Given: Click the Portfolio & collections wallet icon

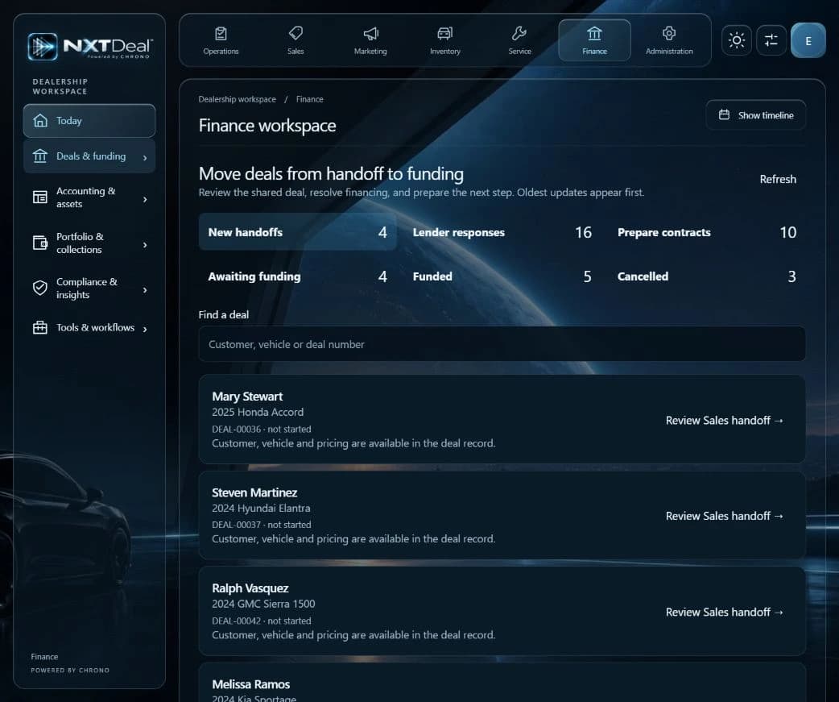Looking at the screenshot, I should (x=40, y=243).
